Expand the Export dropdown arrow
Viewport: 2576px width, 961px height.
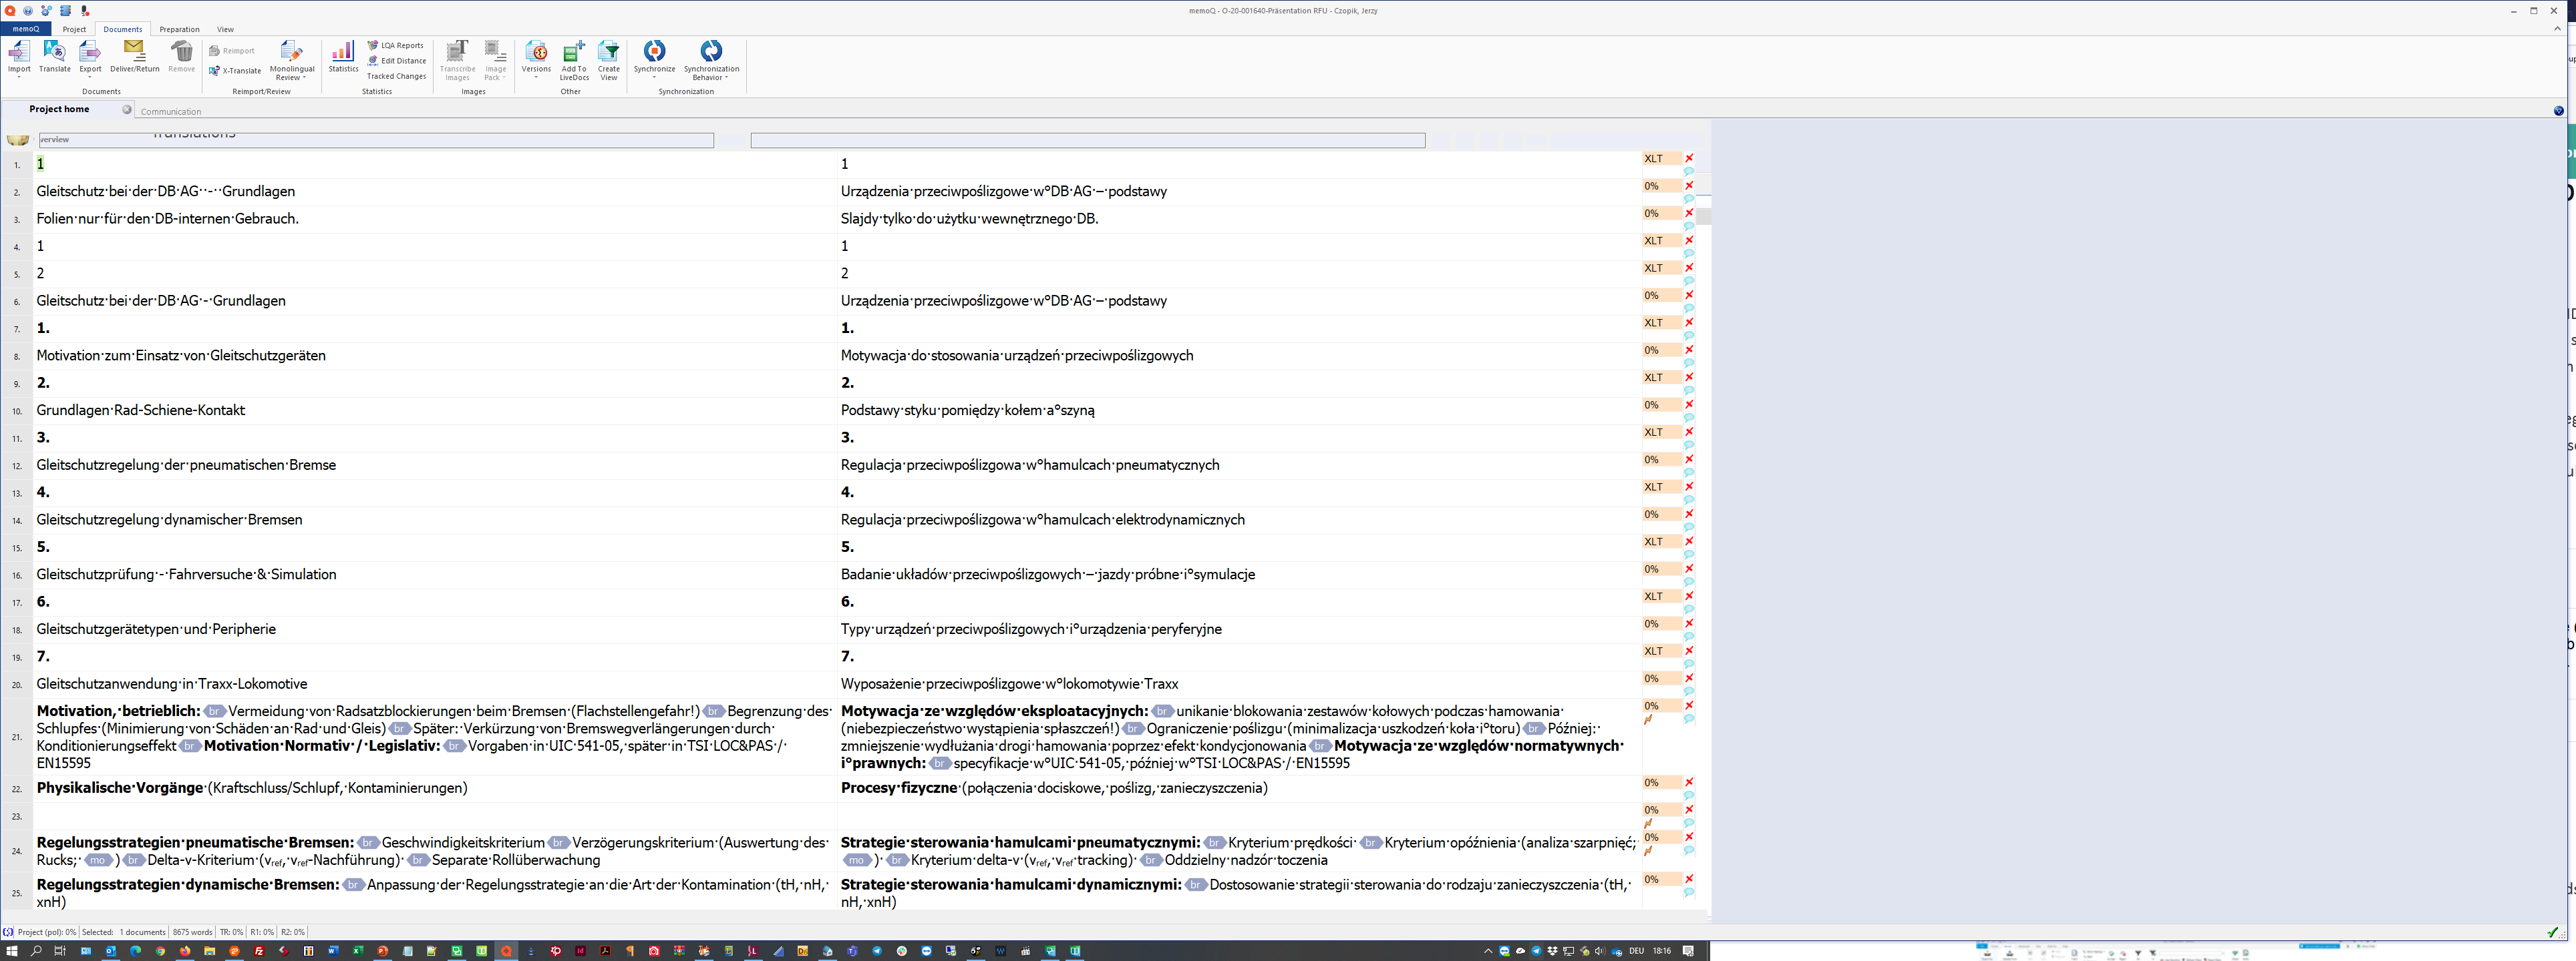(90, 77)
